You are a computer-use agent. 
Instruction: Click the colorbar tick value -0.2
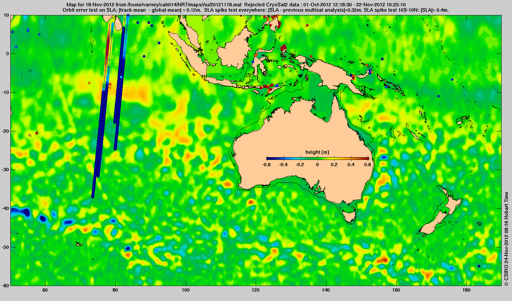301,165
